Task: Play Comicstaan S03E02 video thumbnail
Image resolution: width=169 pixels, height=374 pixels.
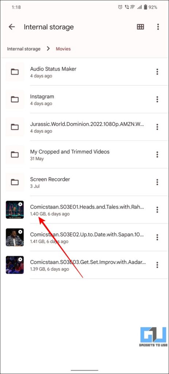Action: click(x=15, y=237)
